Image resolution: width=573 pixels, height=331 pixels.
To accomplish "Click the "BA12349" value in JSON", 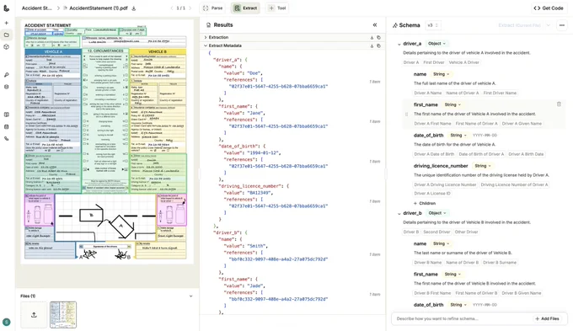I will tap(260, 193).
